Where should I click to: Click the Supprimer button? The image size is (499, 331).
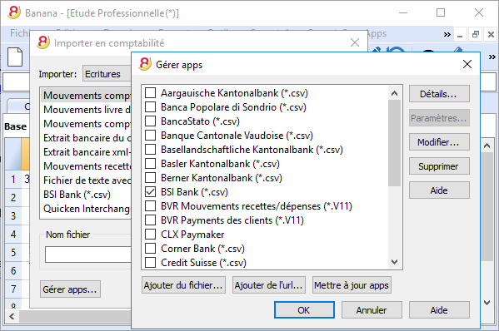439,166
